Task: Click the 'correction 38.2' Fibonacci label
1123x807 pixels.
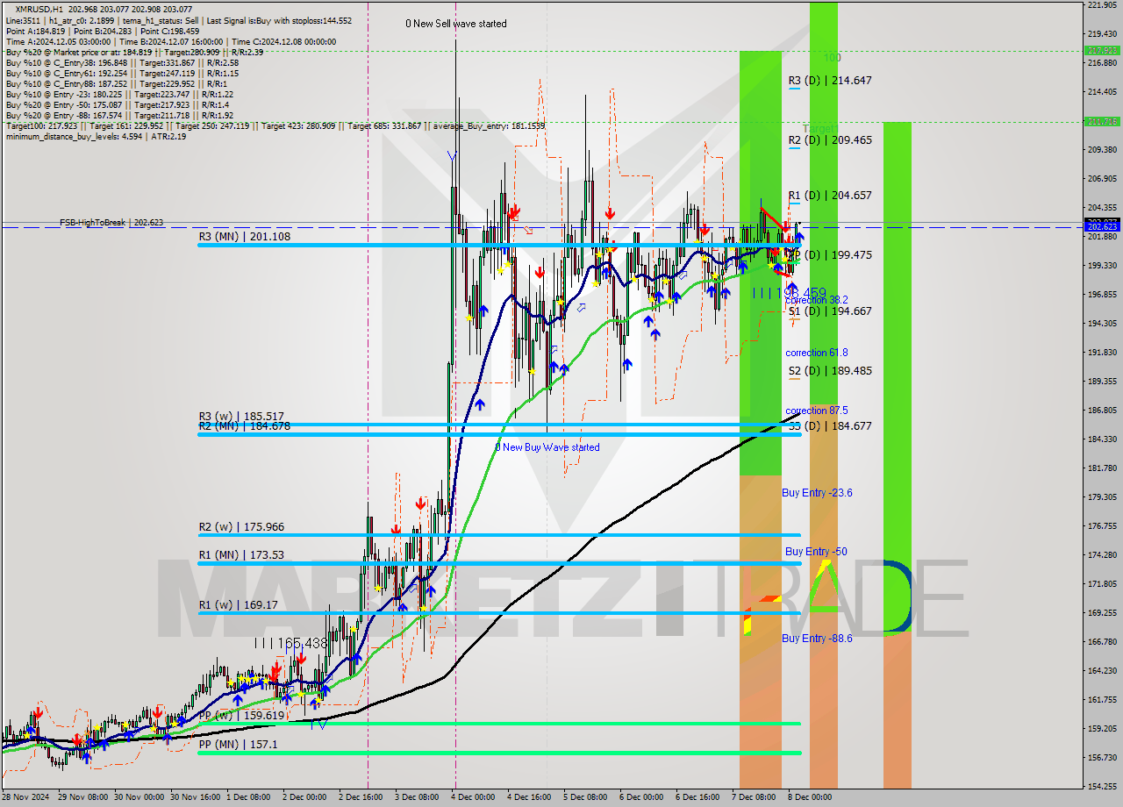Action: [x=817, y=300]
